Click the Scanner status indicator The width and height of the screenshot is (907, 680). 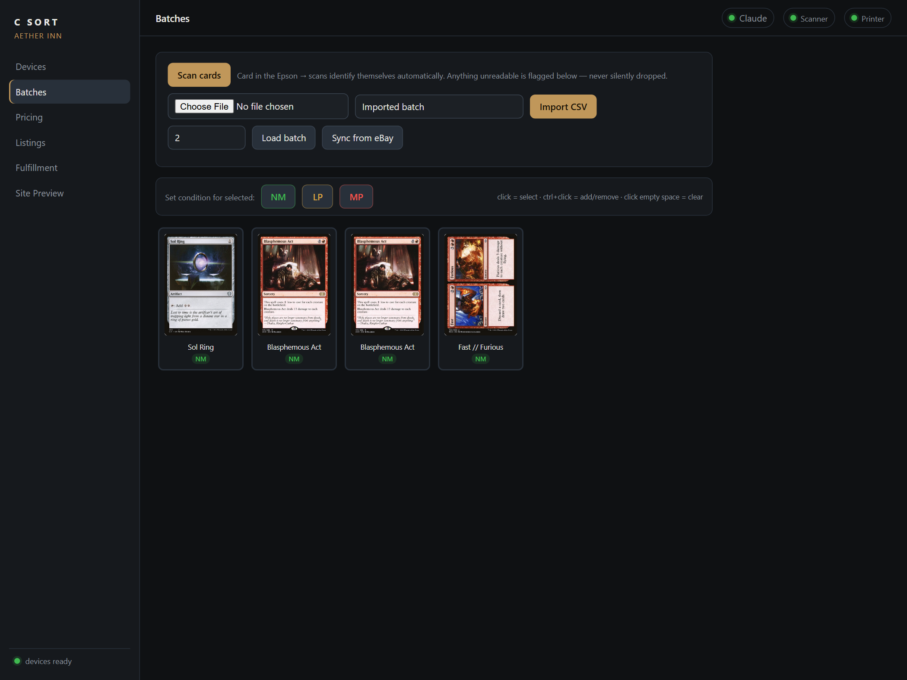click(809, 18)
